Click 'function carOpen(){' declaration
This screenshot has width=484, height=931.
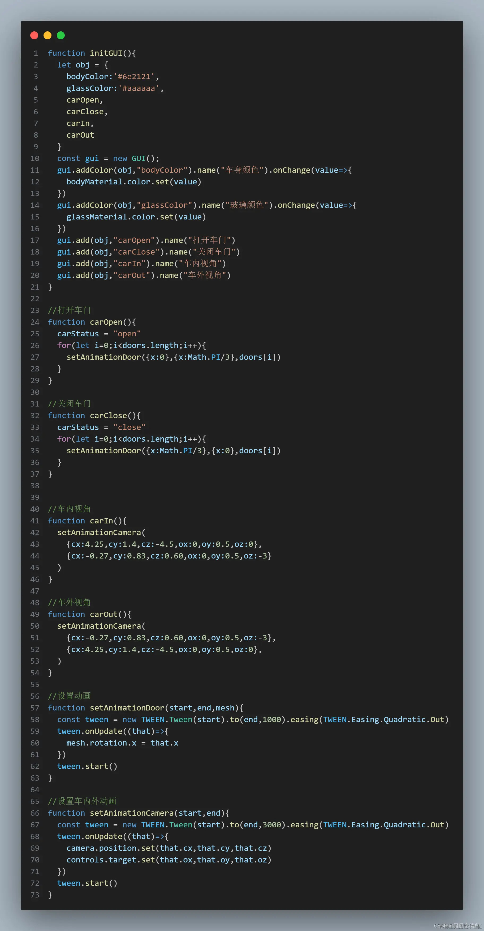(x=92, y=322)
